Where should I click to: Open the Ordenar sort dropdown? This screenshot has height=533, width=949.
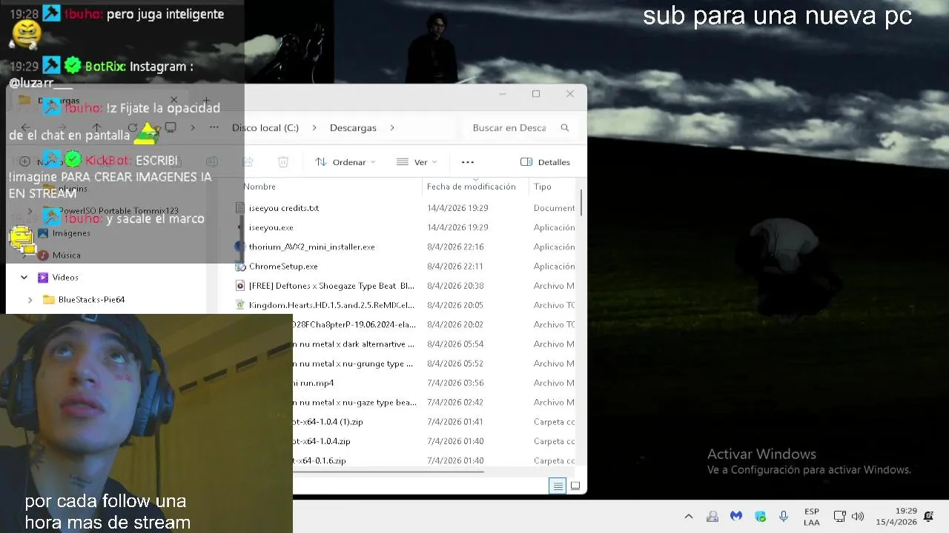tap(345, 162)
